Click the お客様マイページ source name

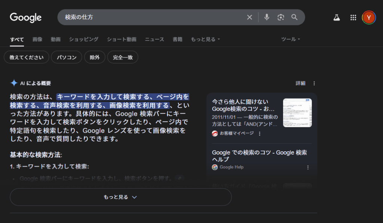coord(237,133)
